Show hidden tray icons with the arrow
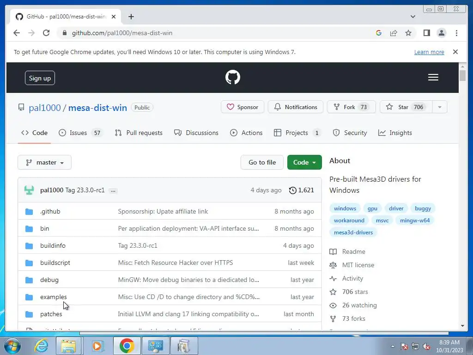The width and height of the screenshot is (473, 355). coord(393,346)
